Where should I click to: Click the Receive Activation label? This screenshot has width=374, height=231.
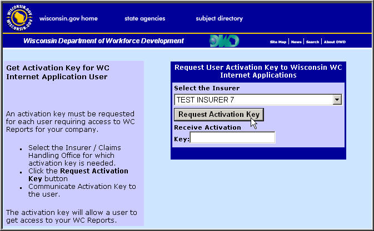207,127
